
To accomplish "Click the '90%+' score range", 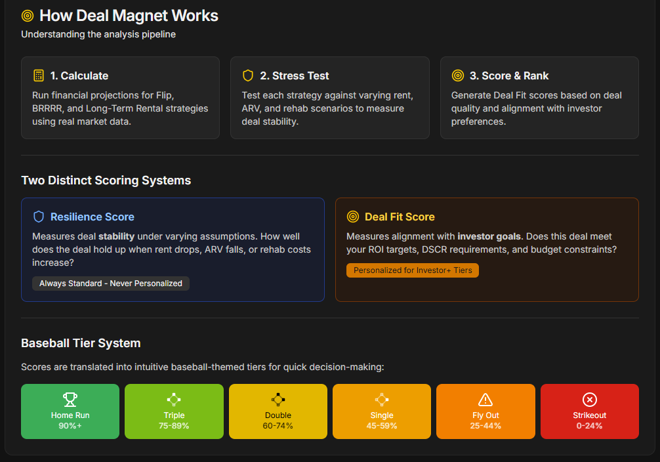I will (70, 426).
